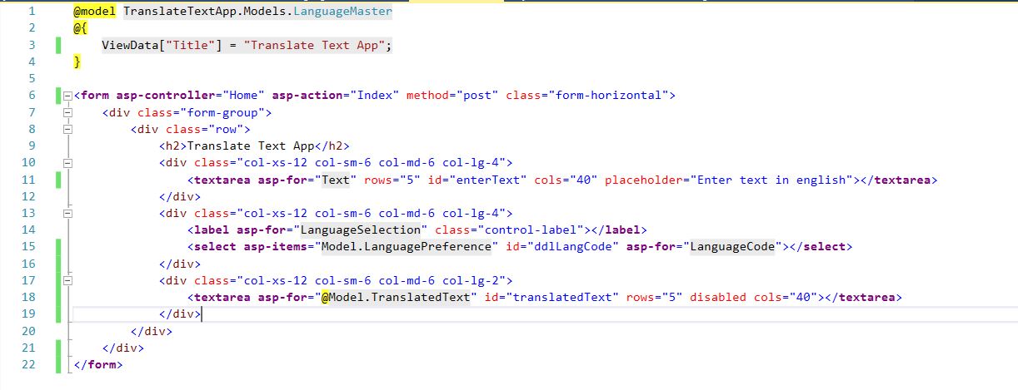The width and height of the screenshot is (1018, 390).
Task: Click the @model directive on line 1
Action: click(95, 12)
